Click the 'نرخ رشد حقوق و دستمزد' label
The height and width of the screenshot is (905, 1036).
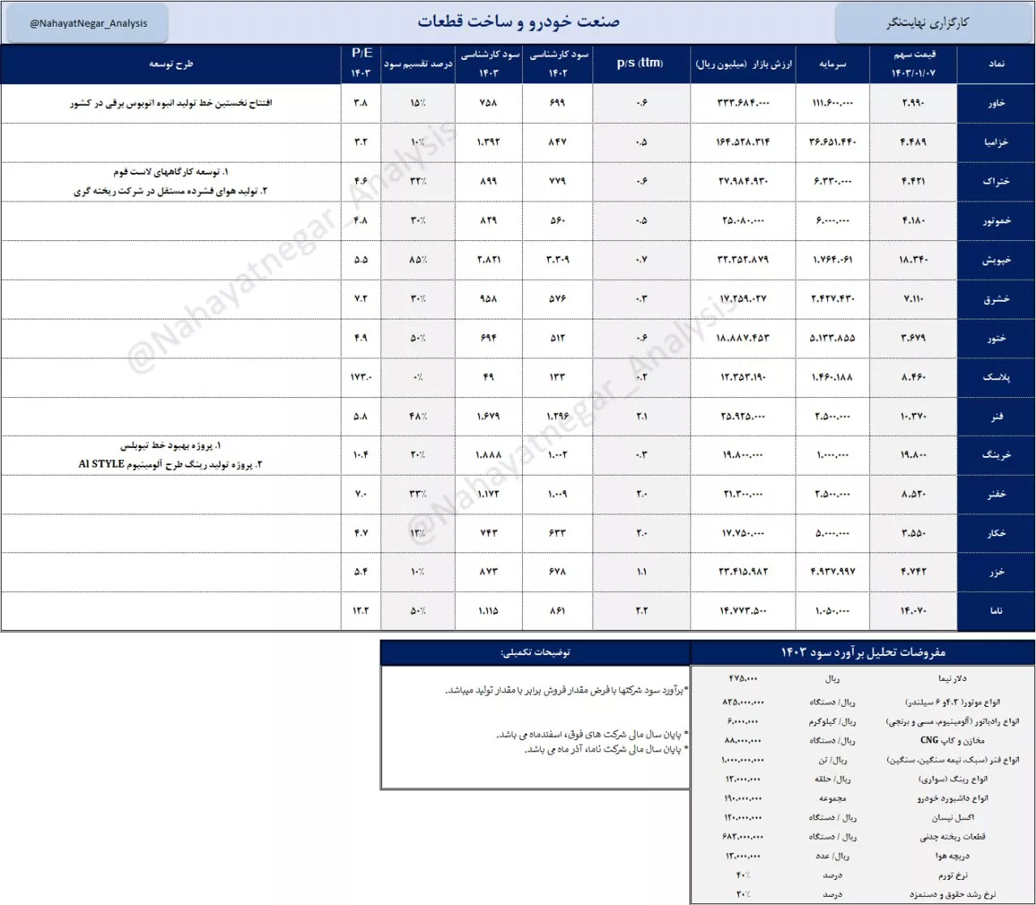click(952, 894)
